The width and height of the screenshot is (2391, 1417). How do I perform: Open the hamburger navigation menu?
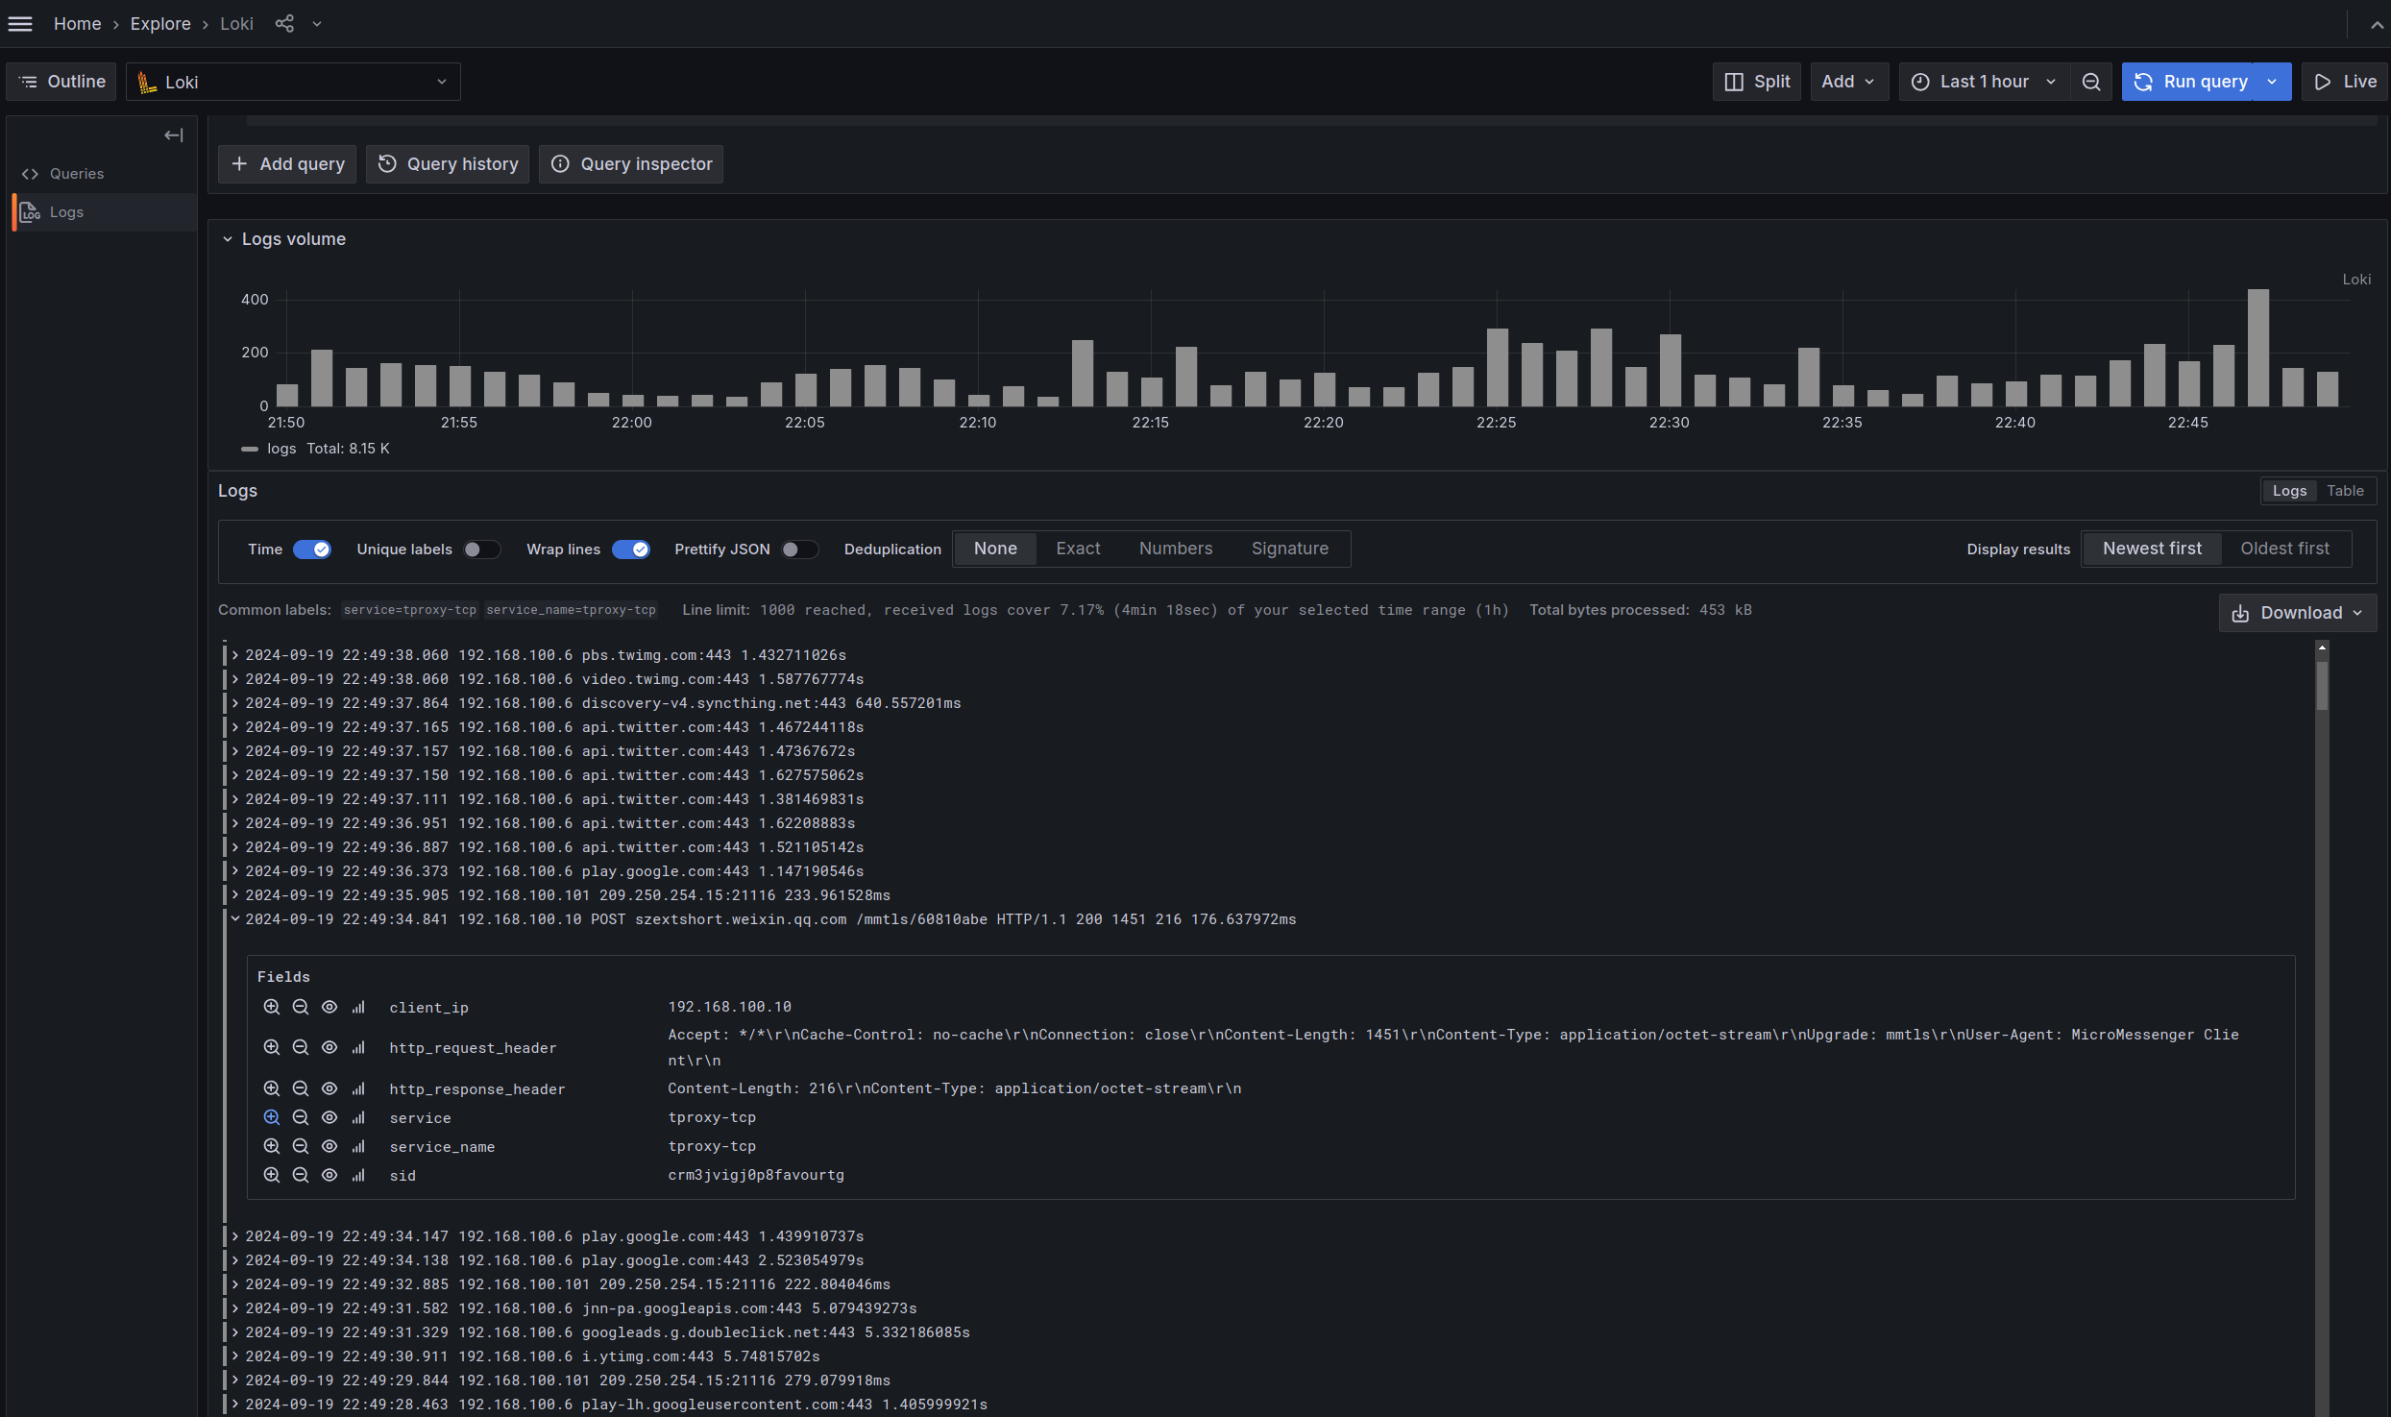coord(20,24)
